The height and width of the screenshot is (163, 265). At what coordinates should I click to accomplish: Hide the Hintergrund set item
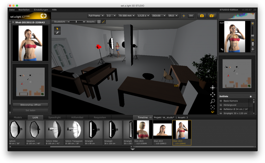(221, 105)
